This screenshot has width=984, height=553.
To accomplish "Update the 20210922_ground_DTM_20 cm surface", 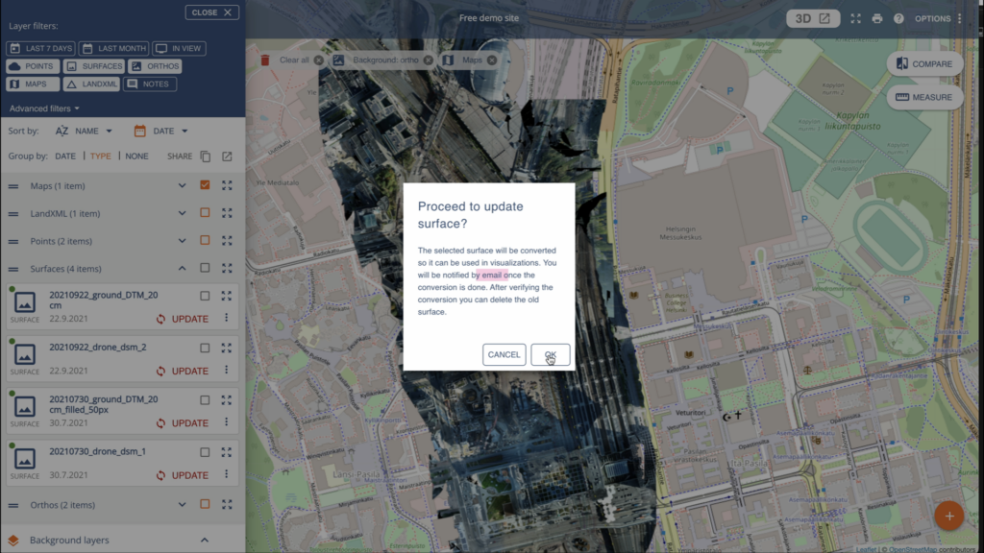I will tap(183, 319).
